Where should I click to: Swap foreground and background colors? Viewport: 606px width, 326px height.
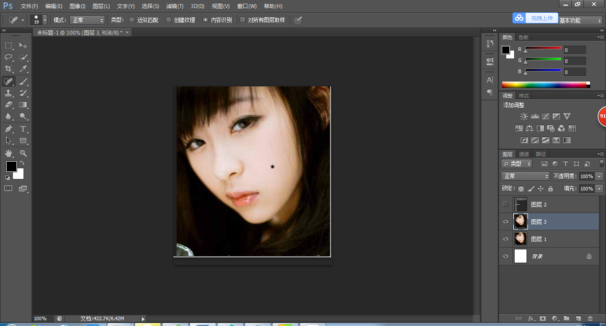pyautogui.click(x=22, y=163)
